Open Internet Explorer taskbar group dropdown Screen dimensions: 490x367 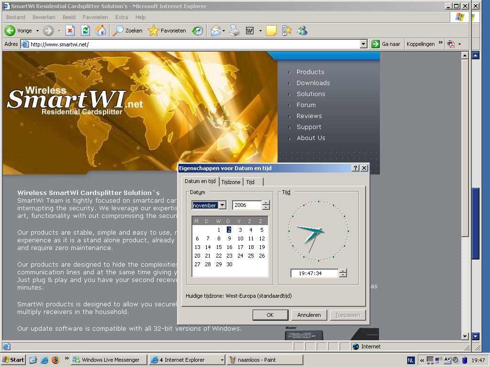tap(222, 360)
